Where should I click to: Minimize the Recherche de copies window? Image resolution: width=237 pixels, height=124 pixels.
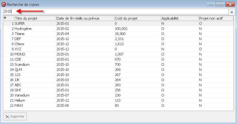coord(211,4)
